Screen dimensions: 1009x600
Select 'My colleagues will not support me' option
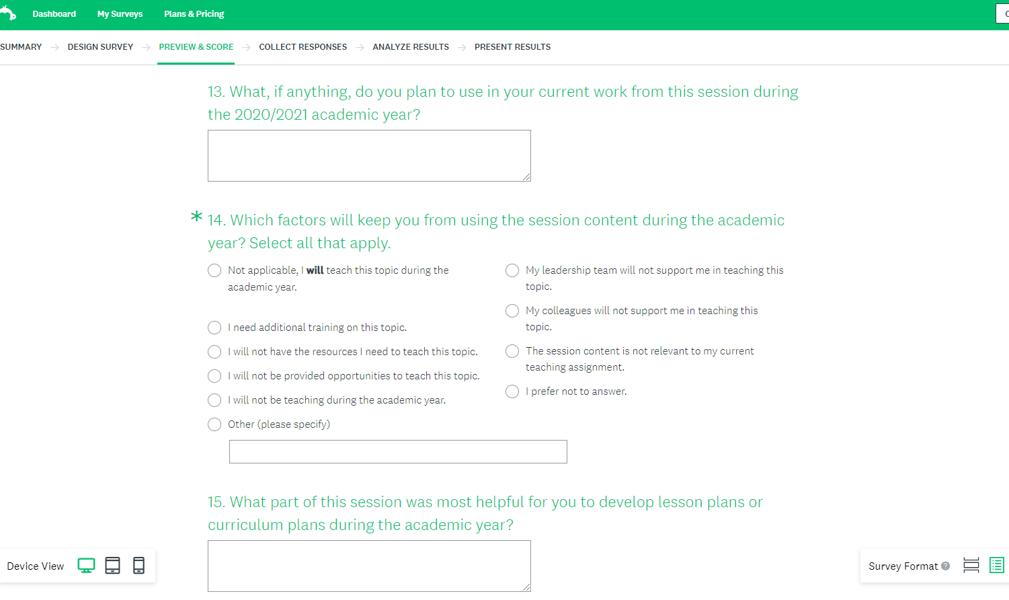point(512,311)
